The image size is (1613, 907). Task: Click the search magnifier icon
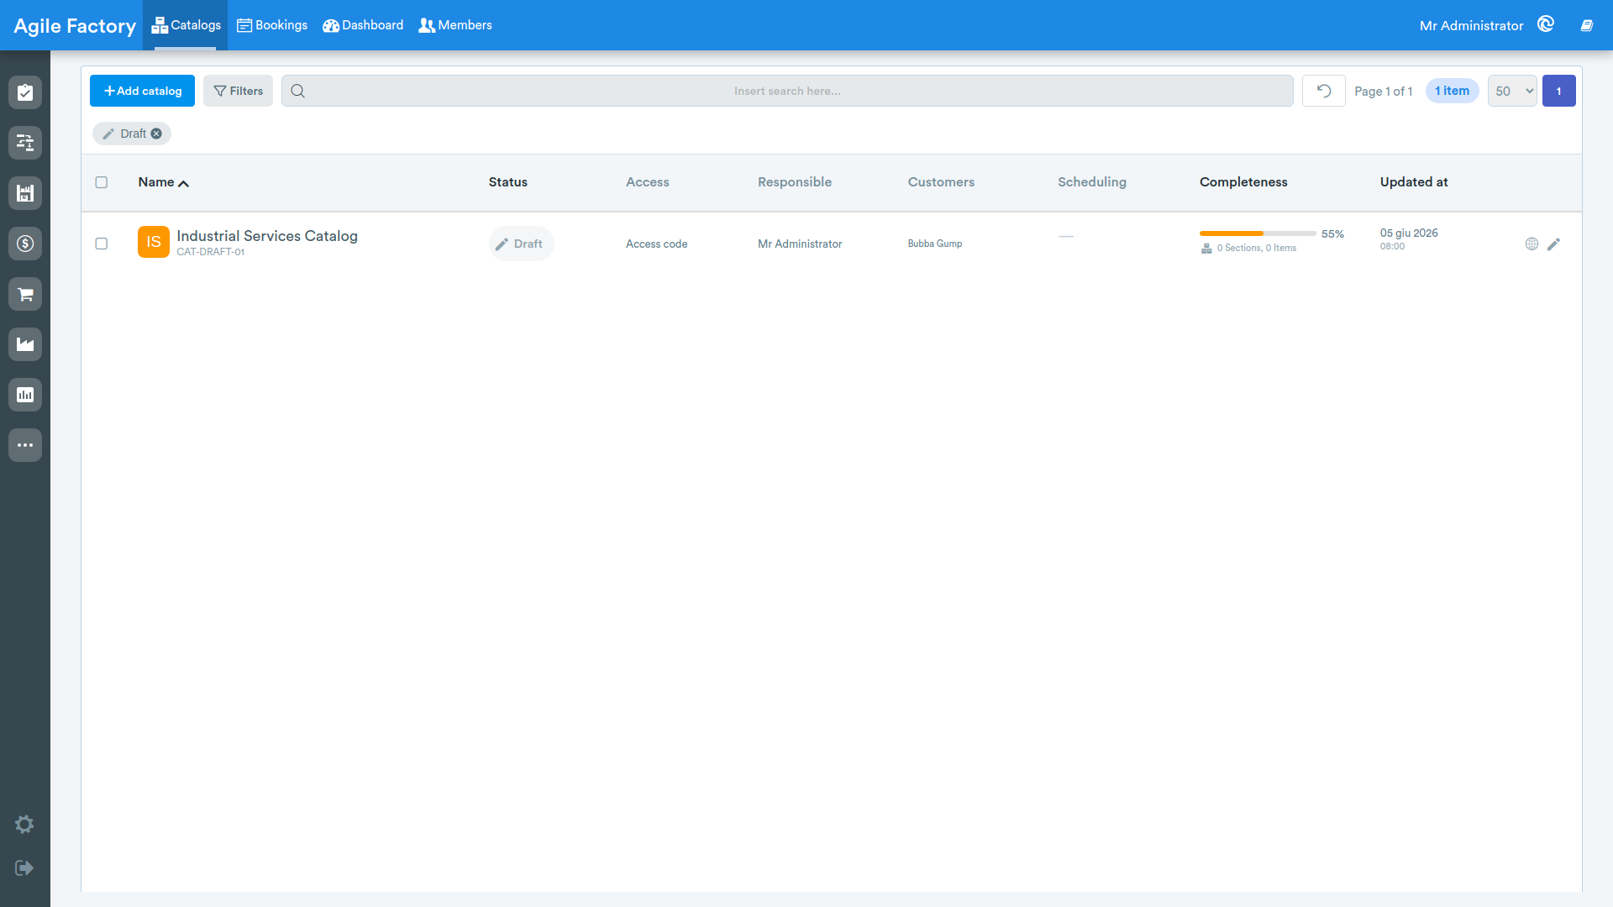pos(297,91)
